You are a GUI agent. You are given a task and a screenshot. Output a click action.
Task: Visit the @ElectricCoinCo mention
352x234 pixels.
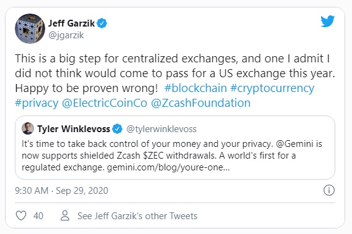click(105, 103)
